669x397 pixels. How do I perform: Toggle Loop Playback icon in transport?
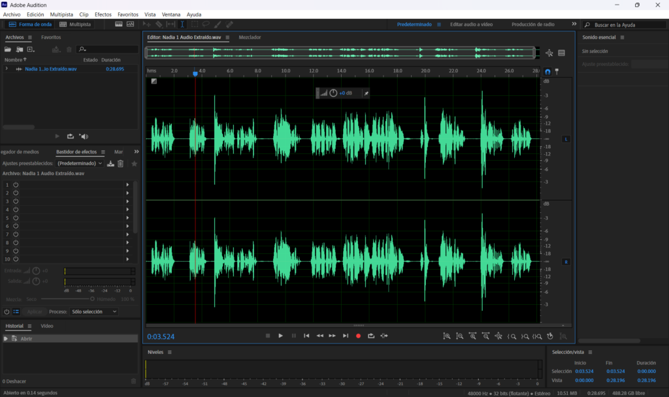pos(371,336)
